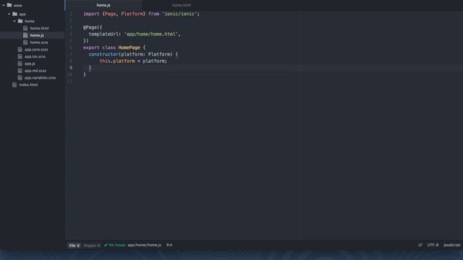Copy path app/home/home.js in status bar
The width and height of the screenshot is (463, 260).
coord(144,245)
